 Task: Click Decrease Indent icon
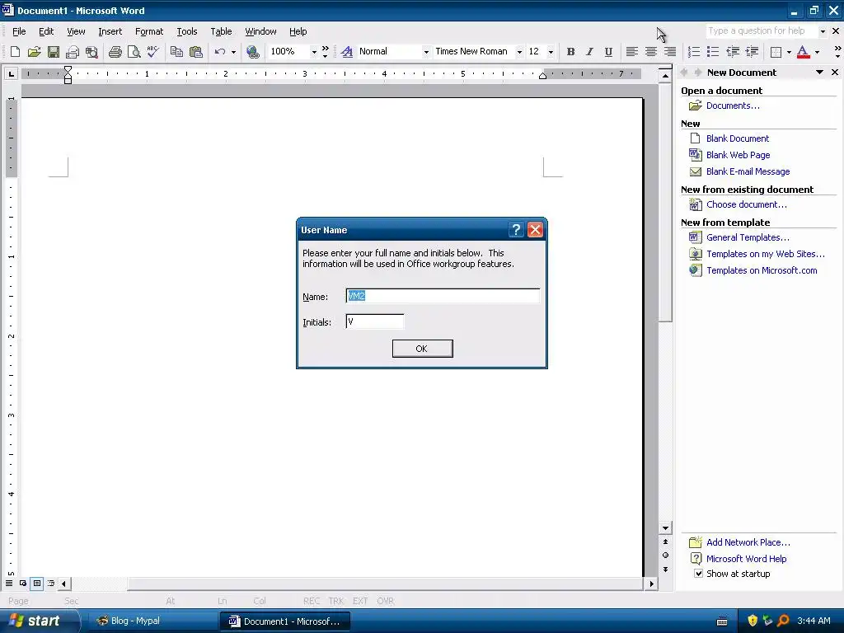[x=733, y=52]
